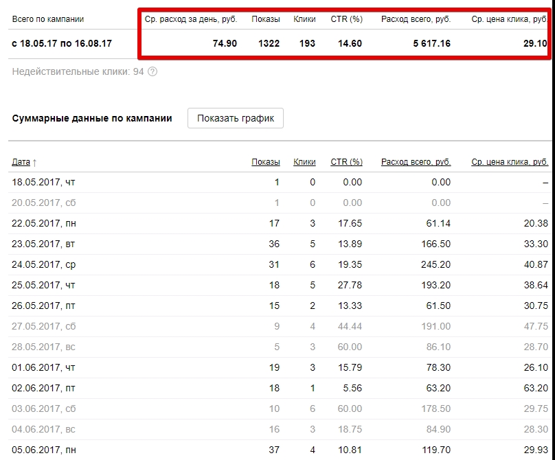The height and width of the screenshot is (460, 555).
Task: Select spend value 178.50 for 03.06.2017
Action: coord(435,409)
